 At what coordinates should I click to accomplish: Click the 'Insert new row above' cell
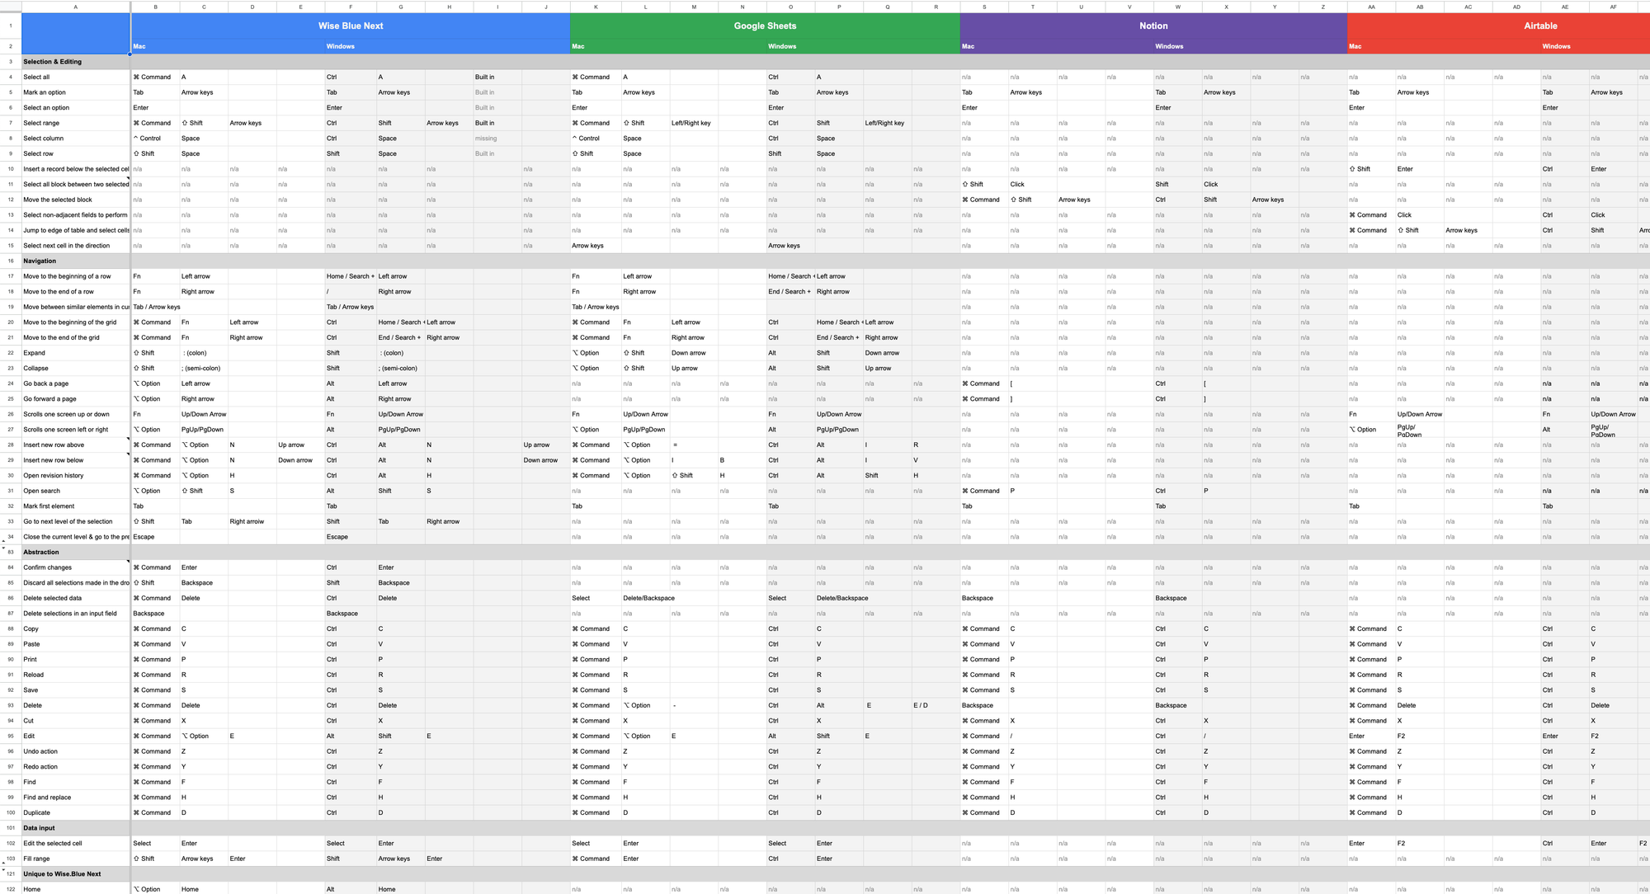click(x=54, y=445)
